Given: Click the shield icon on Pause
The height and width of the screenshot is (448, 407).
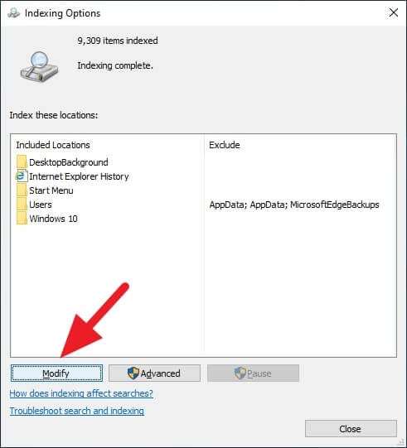Looking at the screenshot, I should (x=240, y=373).
